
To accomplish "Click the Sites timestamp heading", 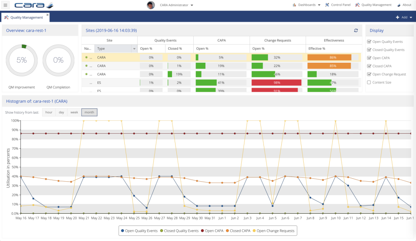I will tap(111, 30).
